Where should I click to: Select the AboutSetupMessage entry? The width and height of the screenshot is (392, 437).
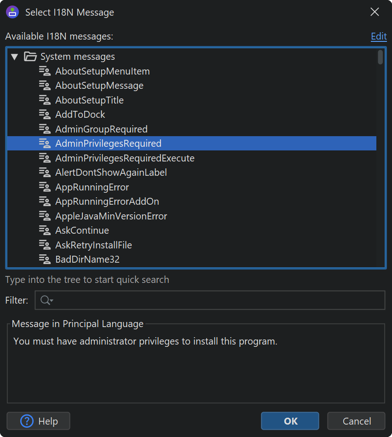click(99, 86)
